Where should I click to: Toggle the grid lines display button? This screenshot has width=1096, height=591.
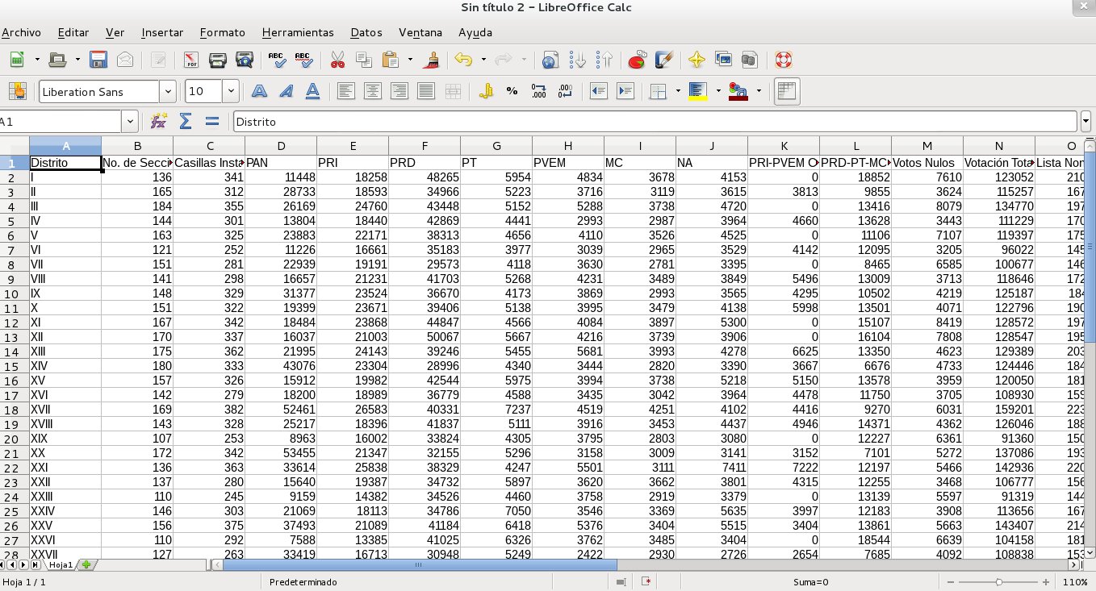(786, 91)
